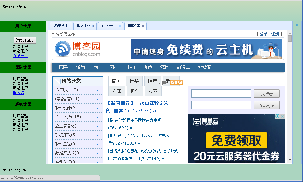The image size is (303, 182).
Task: Select the 博客园 tab
Action: 134,26
